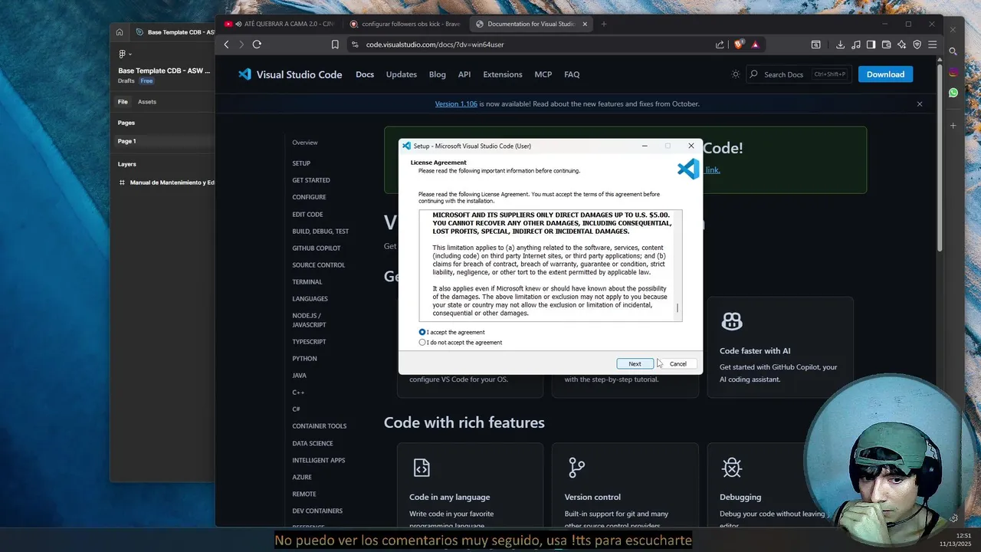Open FAQ in site navigation
The height and width of the screenshot is (552, 981).
pyautogui.click(x=572, y=74)
